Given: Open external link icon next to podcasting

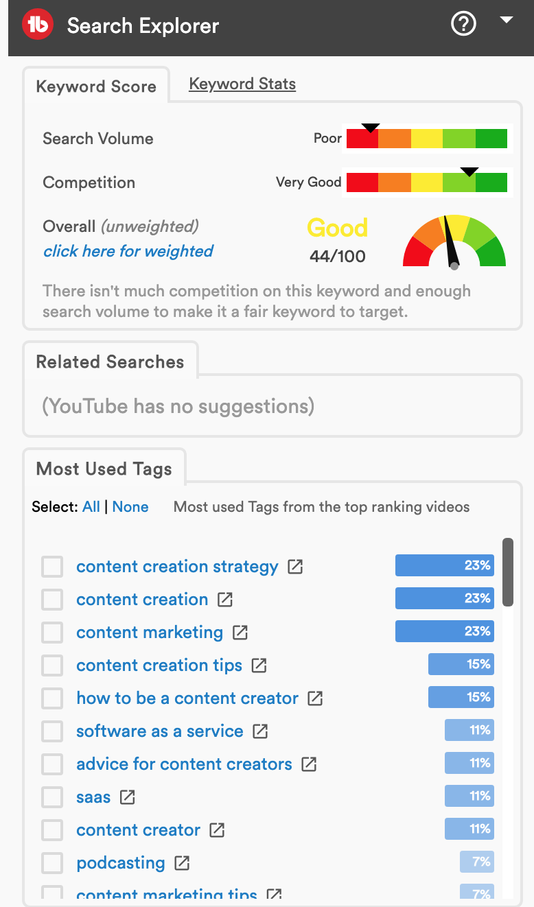Looking at the screenshot, I should point(182,863).
